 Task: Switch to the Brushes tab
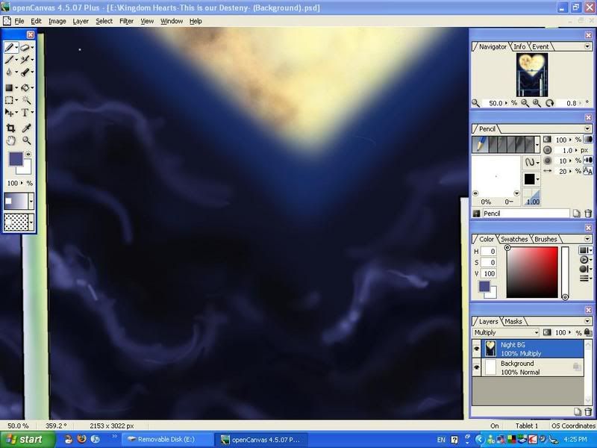[546, 239]
